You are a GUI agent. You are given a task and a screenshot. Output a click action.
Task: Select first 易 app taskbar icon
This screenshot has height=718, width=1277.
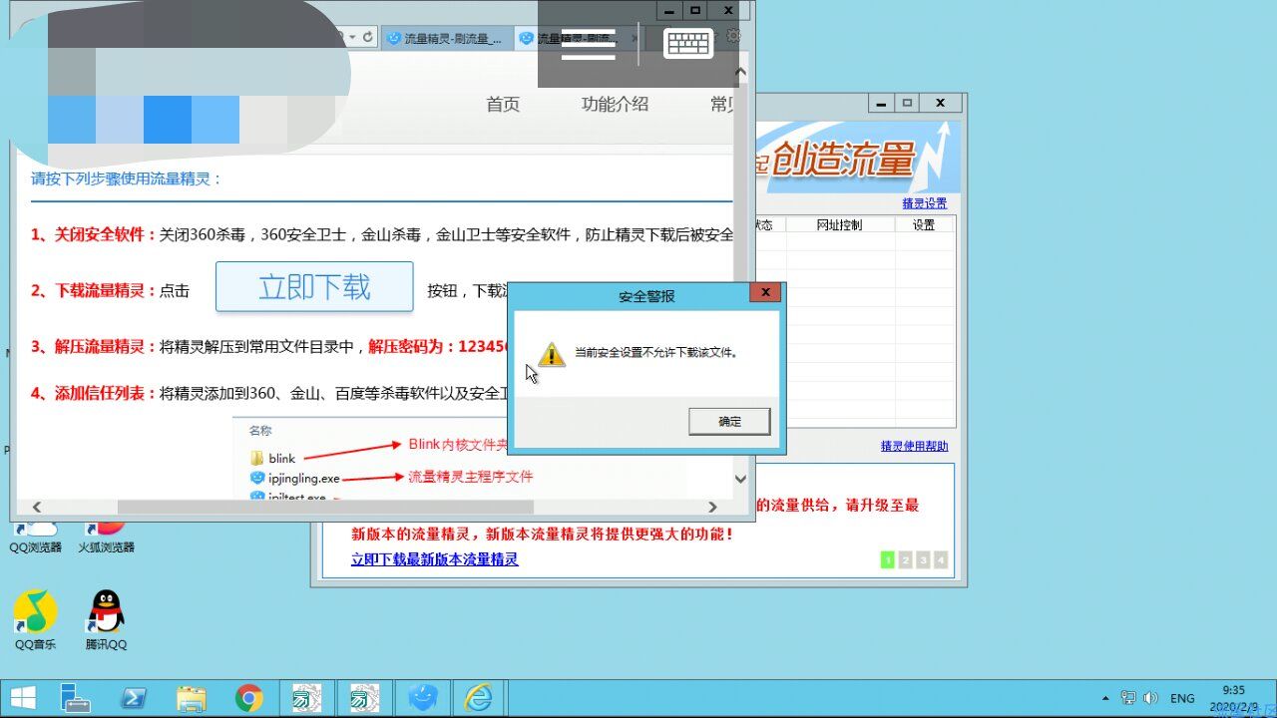[x=307, y=698]
